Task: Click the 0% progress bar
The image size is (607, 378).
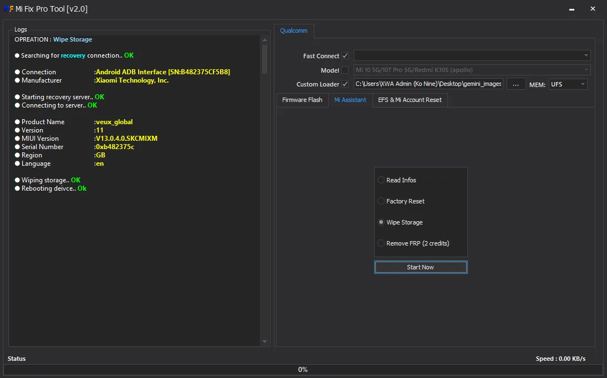Action: [303, 370]
